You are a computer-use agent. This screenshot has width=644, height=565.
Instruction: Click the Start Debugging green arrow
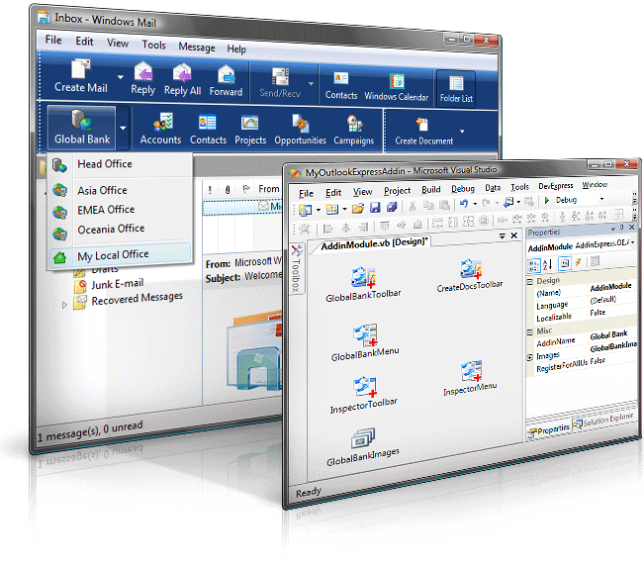547,201
